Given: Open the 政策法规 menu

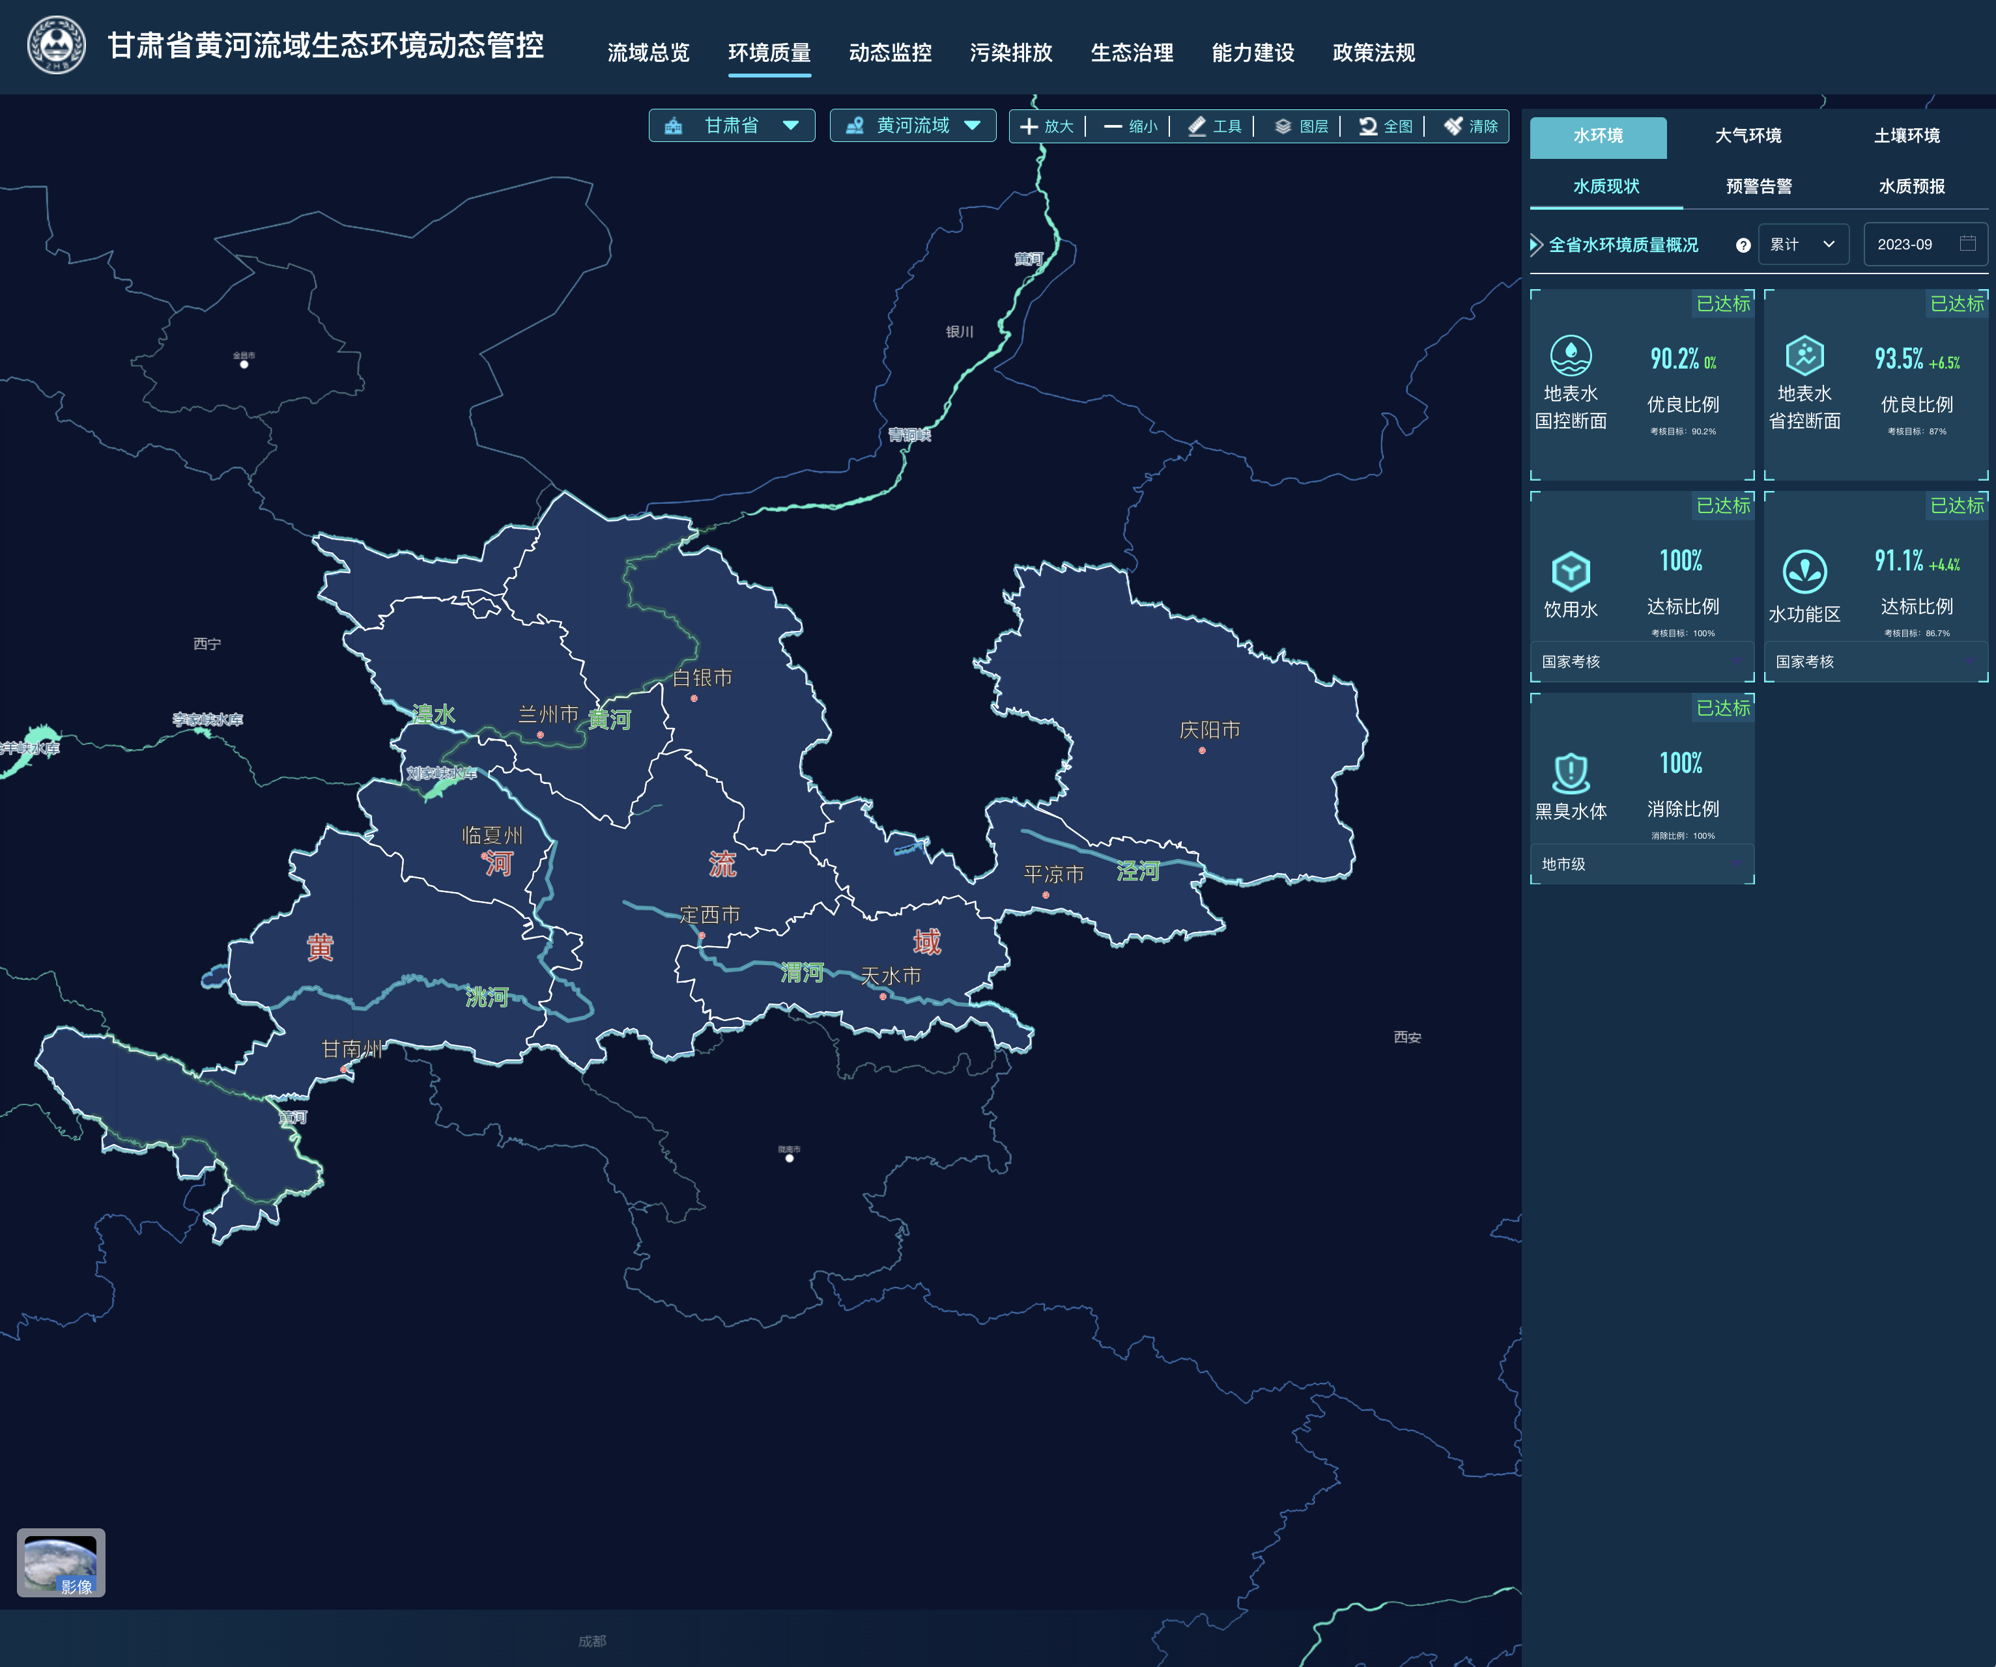Looking at the screenshot, I should (1373, 52).
